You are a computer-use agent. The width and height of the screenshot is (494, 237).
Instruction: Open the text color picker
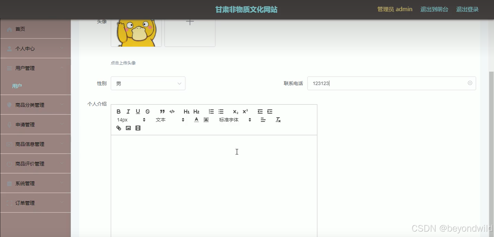click(196, 120)
